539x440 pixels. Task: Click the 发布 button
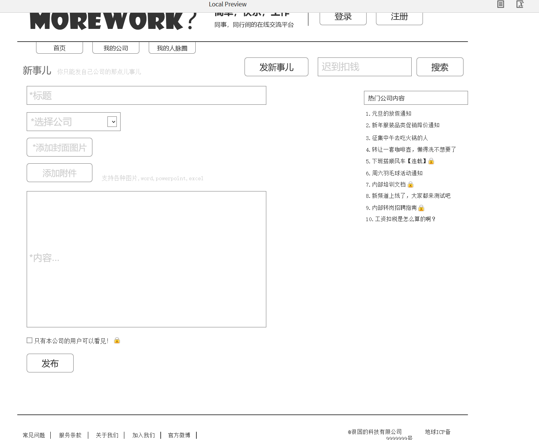(x=50, y=363)
